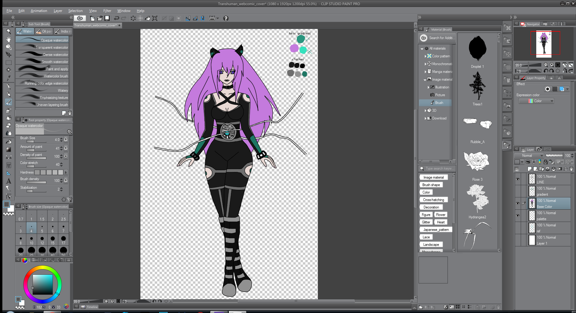Click the Image material tag button
Image resolution: width=576 pixels, height=313 pixels.
pyautogui.click(x=433, y=177)
